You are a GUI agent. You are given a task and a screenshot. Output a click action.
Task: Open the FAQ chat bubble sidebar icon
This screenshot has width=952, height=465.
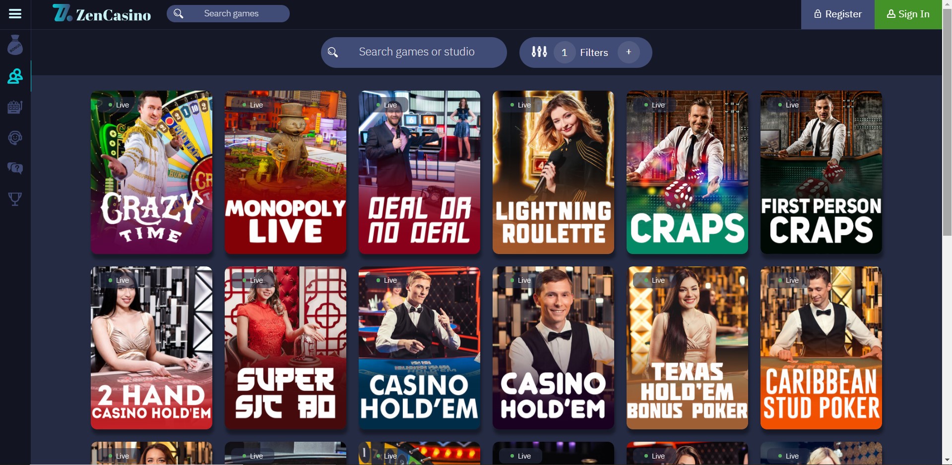tap(15, 168)
